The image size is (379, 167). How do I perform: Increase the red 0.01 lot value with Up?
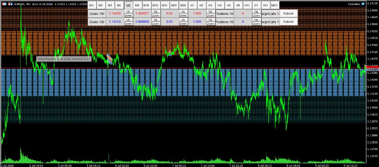point(183,11)
